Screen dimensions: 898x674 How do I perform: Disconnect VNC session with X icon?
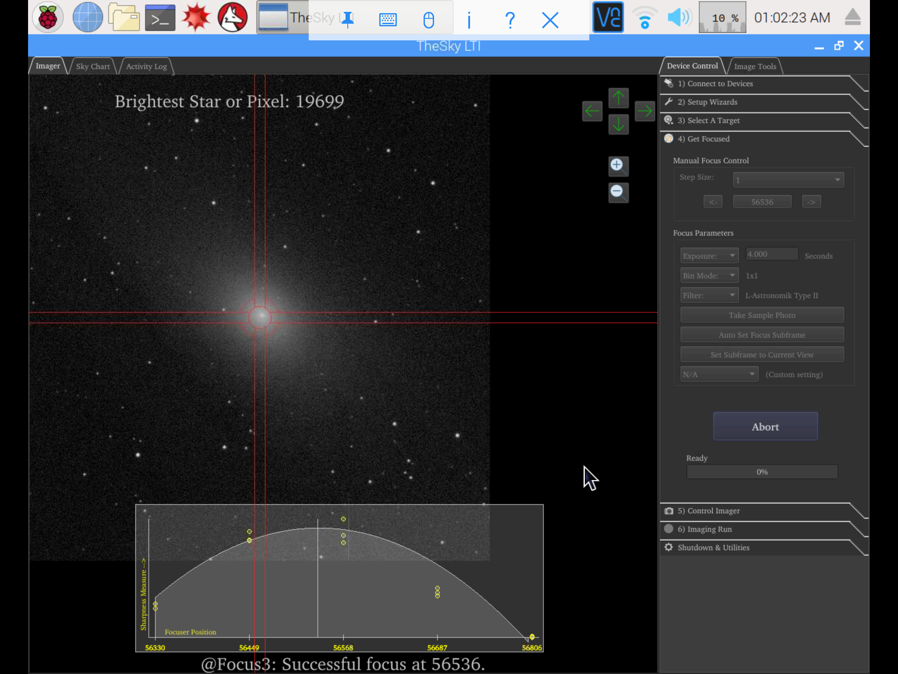(x=550, y=20)
